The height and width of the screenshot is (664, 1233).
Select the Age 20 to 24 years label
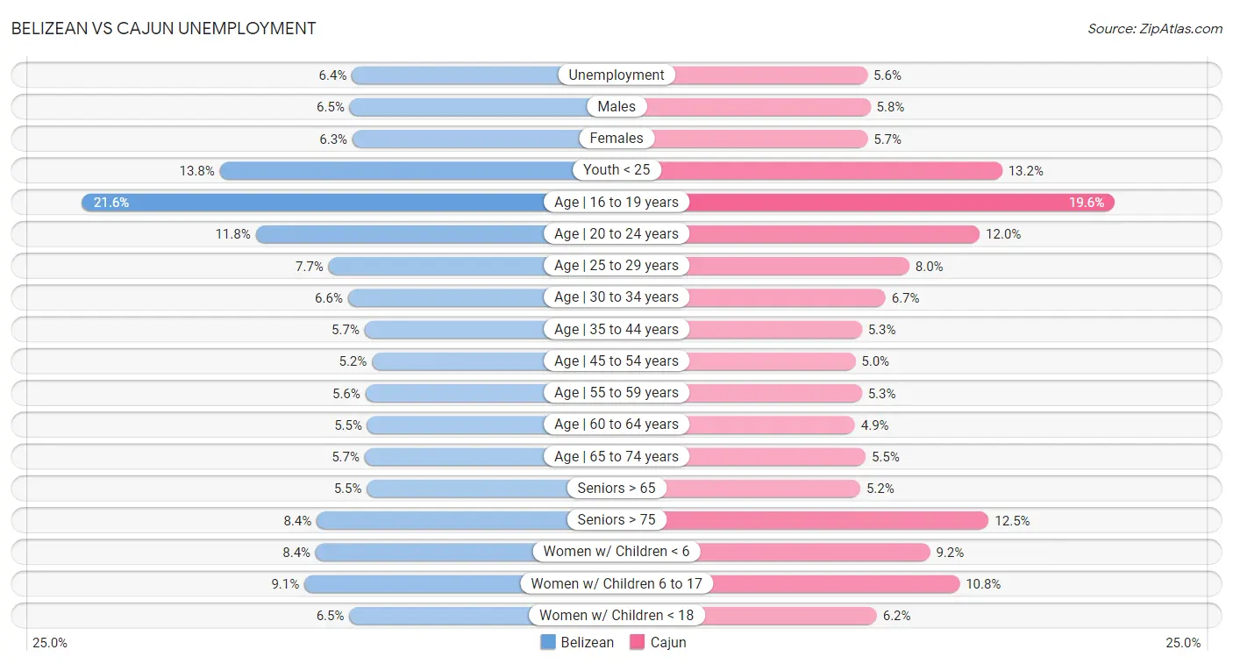point(616,234)
